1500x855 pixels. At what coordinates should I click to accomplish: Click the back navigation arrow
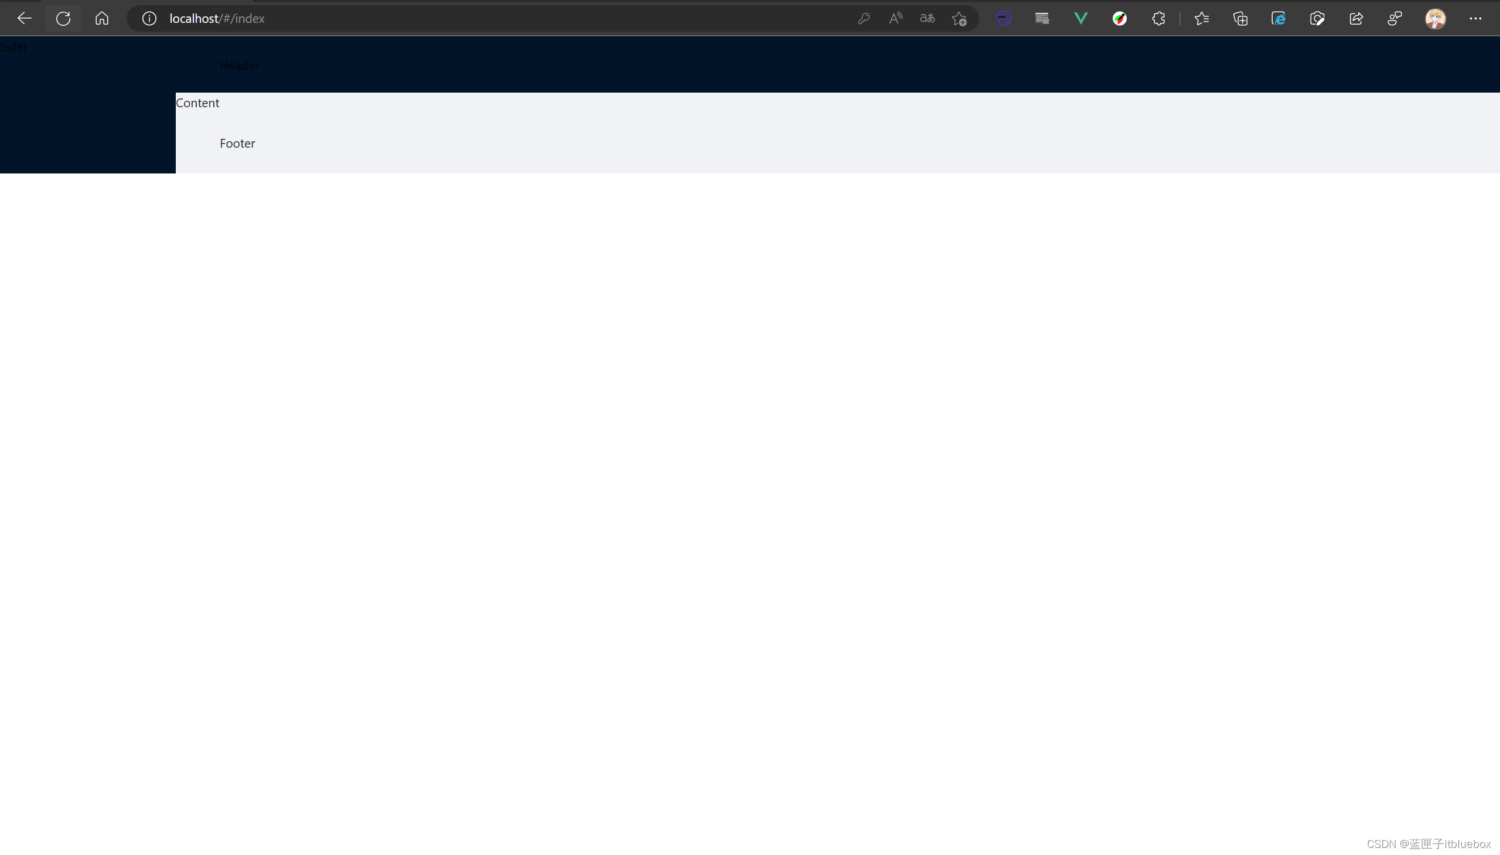click(25, 18)
